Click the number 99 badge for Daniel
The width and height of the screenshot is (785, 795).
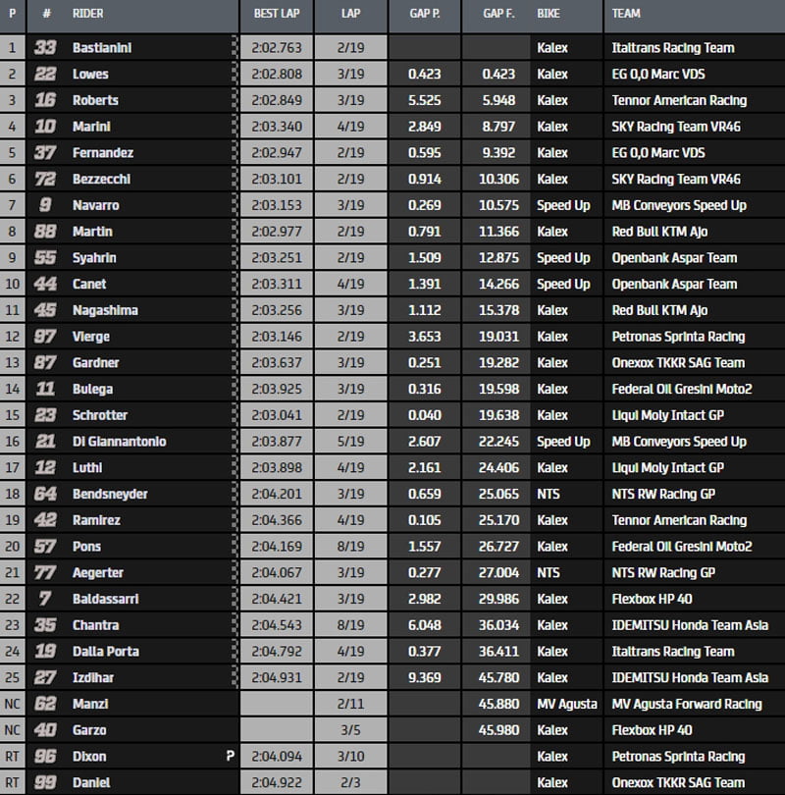45,782
